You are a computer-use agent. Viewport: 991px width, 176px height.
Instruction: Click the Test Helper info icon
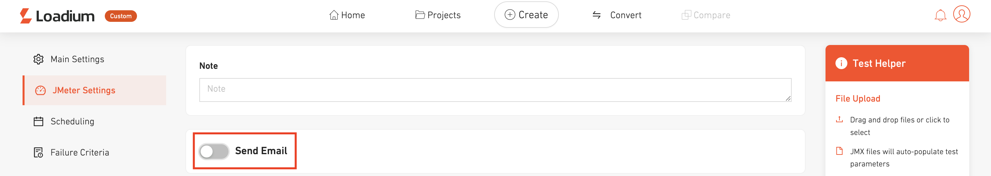coord(841,63)
